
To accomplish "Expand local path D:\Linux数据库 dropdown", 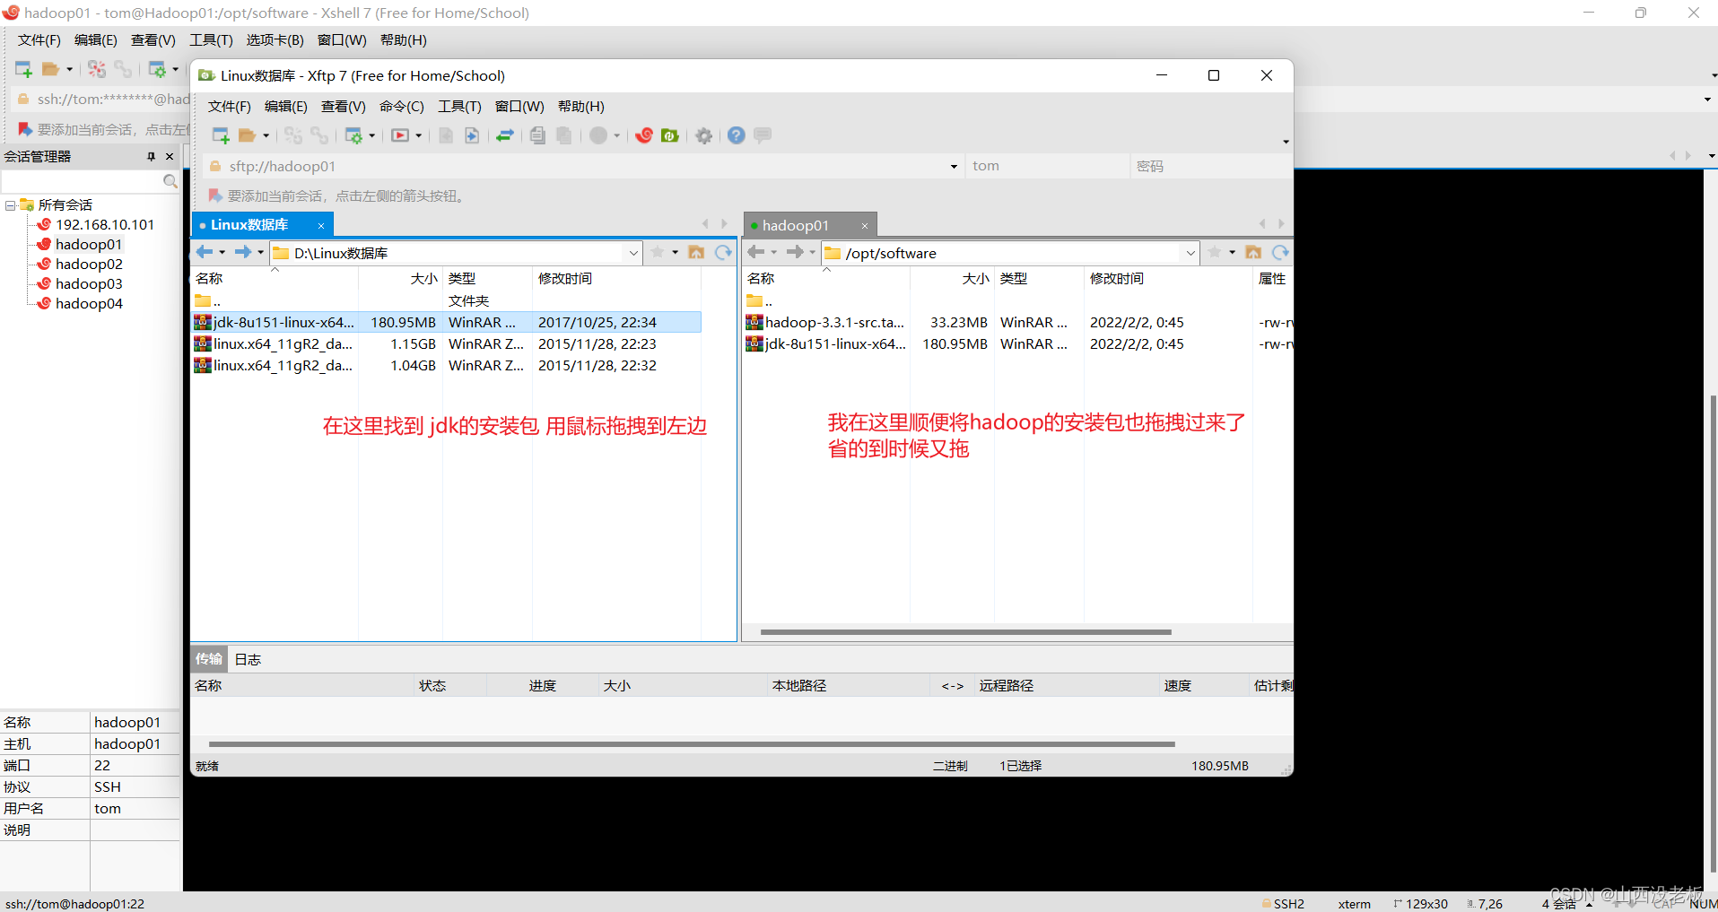I will pyautogui.click(x=633, y=253).
